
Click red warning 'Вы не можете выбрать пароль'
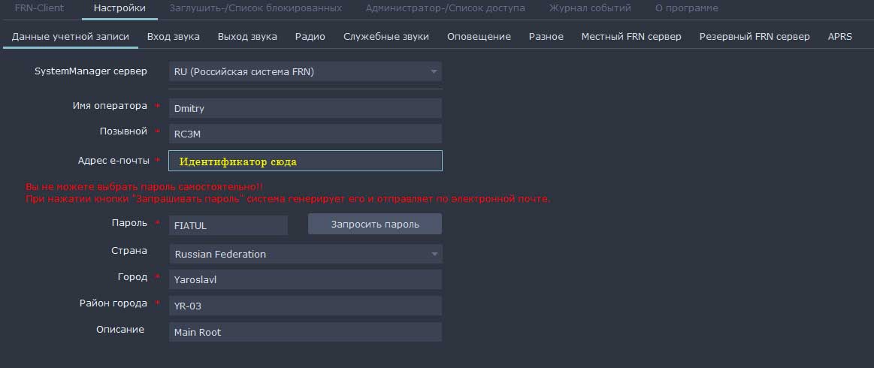[144, 187]
